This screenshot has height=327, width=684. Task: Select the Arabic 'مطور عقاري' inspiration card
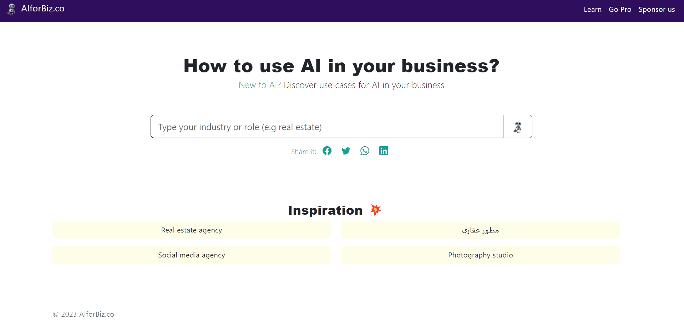click(480, 230)
